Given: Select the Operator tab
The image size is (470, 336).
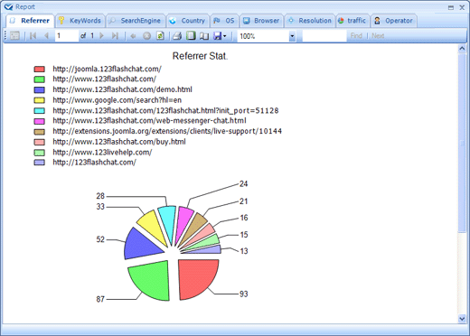Looking at the screenshot, I should [393, 21].
